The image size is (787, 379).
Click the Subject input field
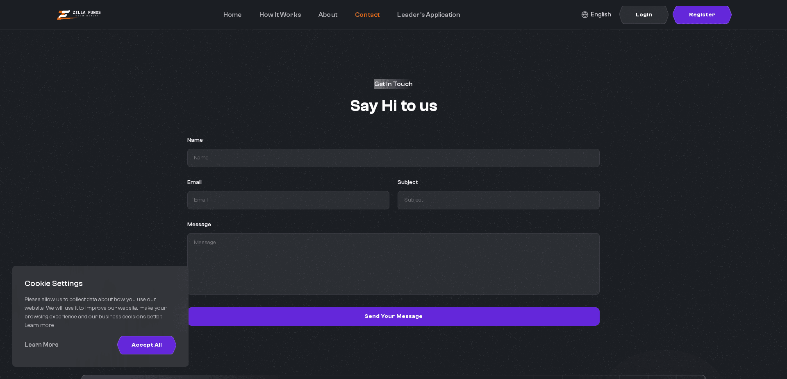coord(498,200)
